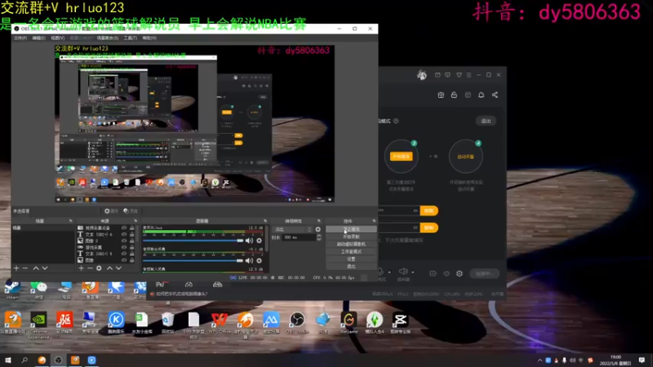This screenshot has height=367, width=653.
Task: Open the 文件(F) menu in OBS
Action: 20,38
